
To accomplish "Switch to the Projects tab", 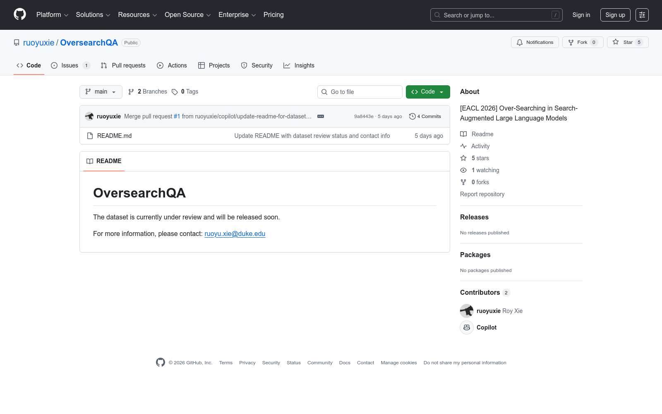I will pyautogui.click(x=214, y=65).
